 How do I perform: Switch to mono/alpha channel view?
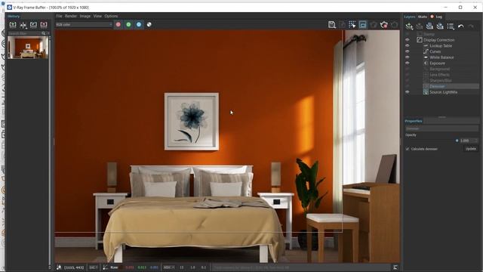point(149,25)
